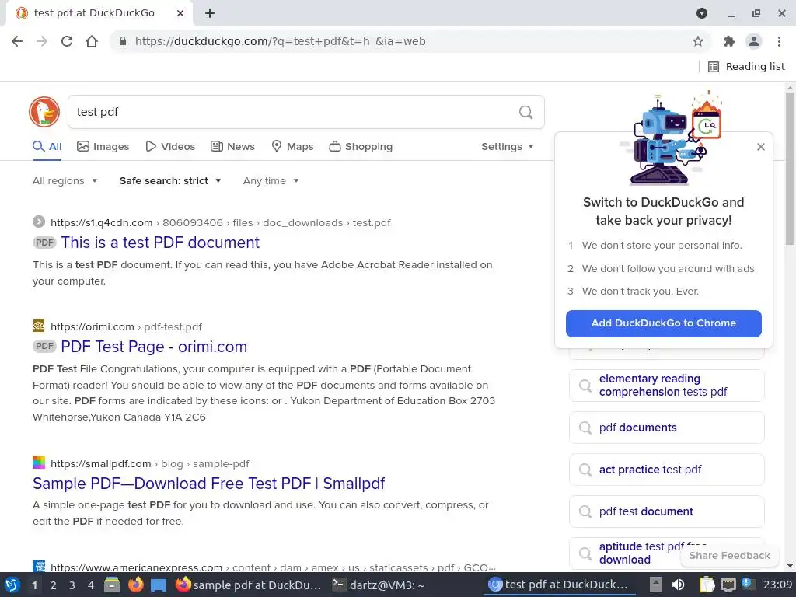
Task: Select the All search tab
Action: tap(47, 147)
